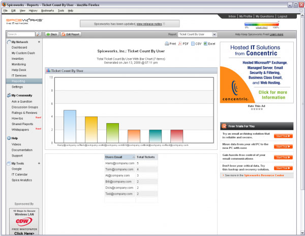Select Reporting in sidebar
This screenshot has height=236, width=305.
(x=24, y=81)
